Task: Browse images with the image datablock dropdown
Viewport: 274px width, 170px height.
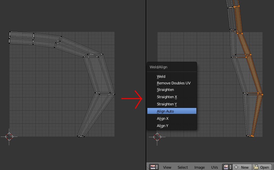Action: pos(227,167)
